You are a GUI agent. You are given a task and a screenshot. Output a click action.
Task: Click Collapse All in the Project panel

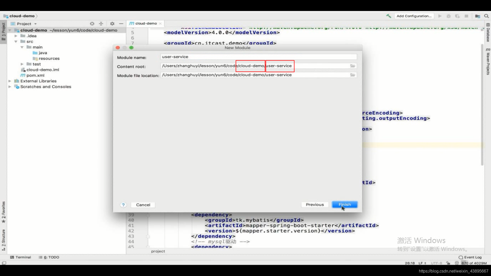(101, 24)
